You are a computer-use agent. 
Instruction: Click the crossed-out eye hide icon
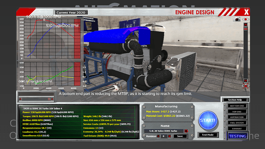[x=245, y=86]
